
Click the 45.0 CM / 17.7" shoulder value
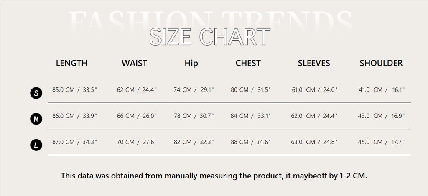[x=382, y=142]
